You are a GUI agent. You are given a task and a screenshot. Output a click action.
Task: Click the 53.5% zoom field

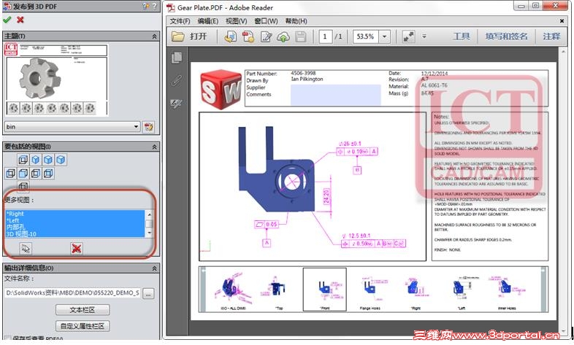pos(366,36)
